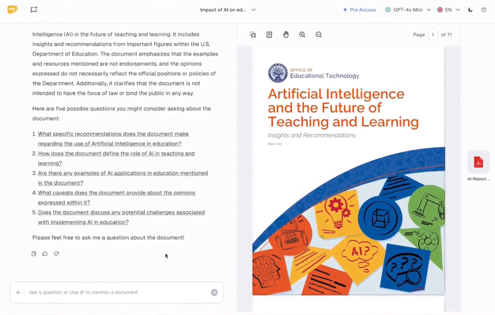495x315 pixels.
Task: Select the area selection tool in PDF toolbar
Action: click(253, 35)
